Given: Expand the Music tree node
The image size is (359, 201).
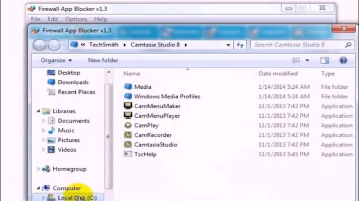Looking at the screenshot, I should click(43, 130).
